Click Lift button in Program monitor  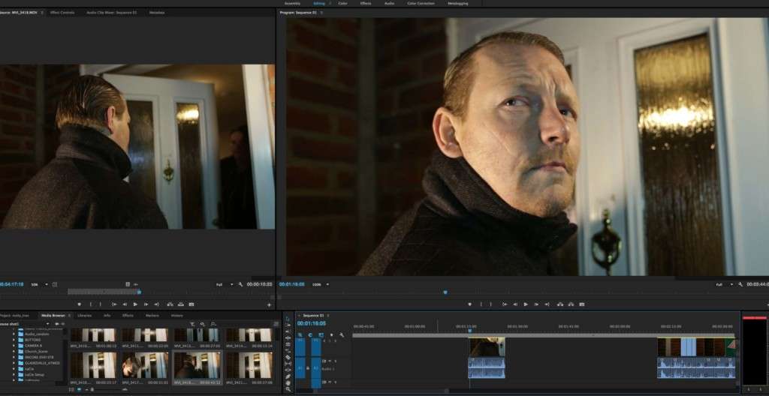coord(560,304)
